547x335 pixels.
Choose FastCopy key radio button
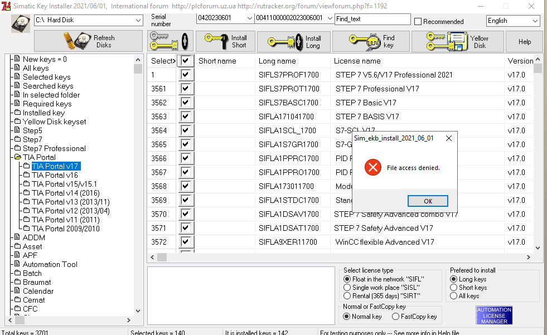(395, 317)
